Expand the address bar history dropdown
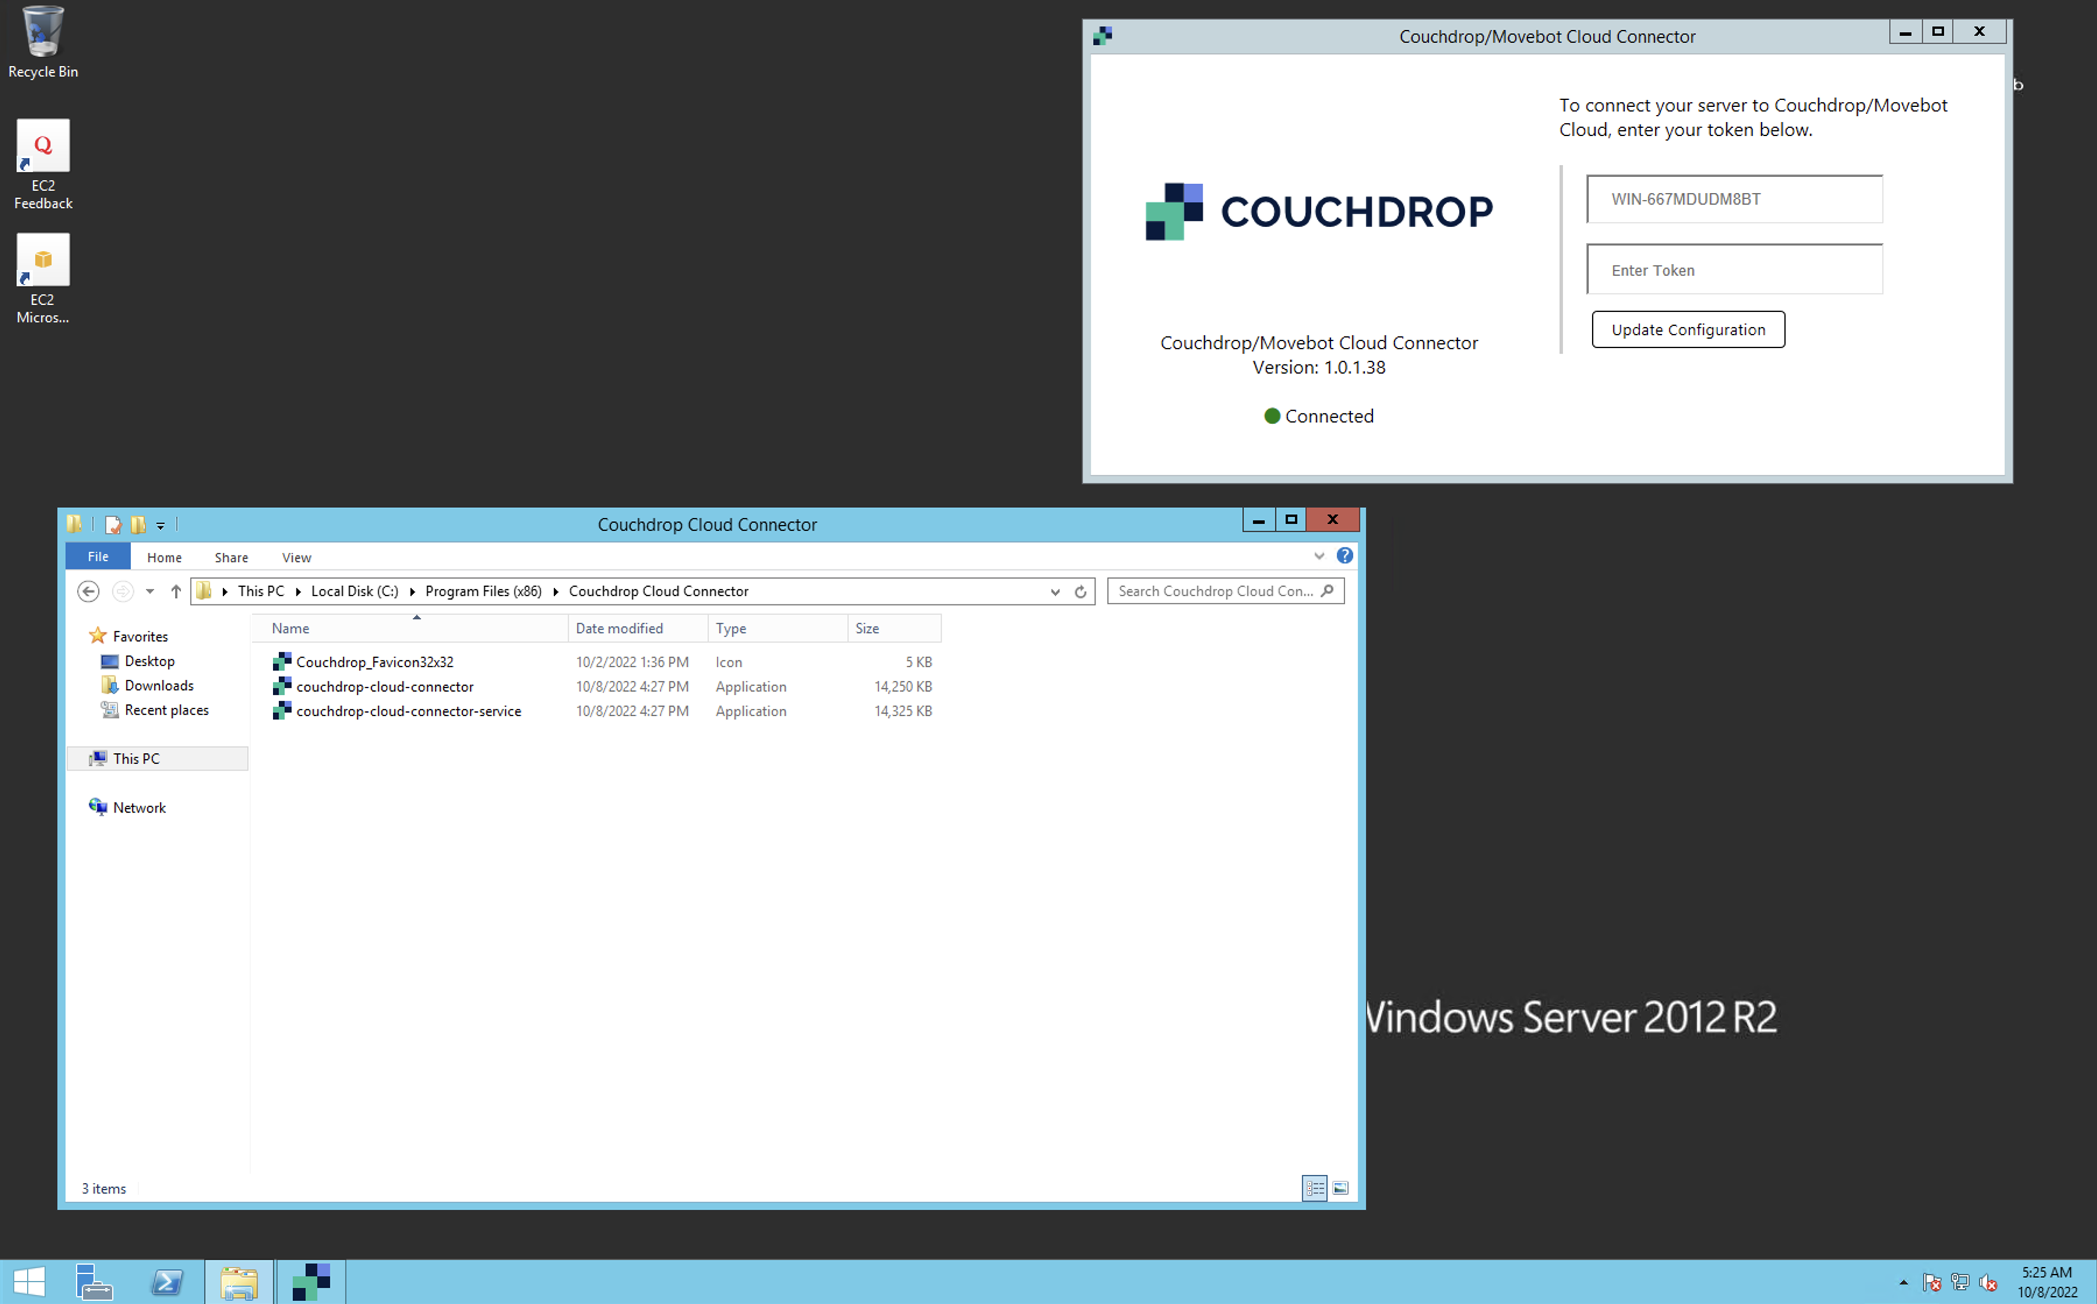2097x1304 pixels. pyautogui.click(x=1055, y=591)
